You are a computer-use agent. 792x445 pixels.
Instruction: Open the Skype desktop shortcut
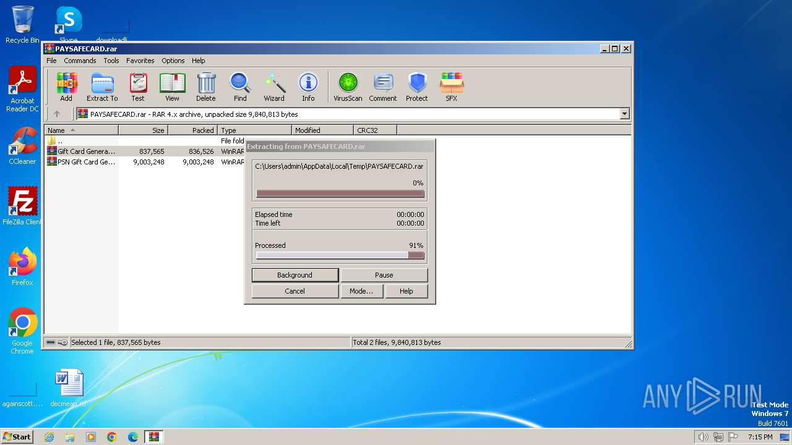click(x=68, y=25)
